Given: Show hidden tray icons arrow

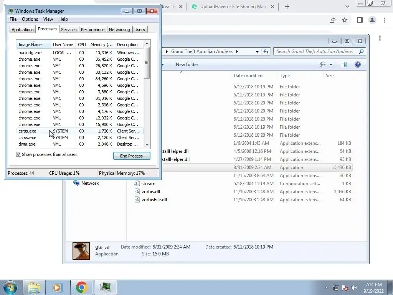Looking at the screenshot, I should [x=326, y=288].
